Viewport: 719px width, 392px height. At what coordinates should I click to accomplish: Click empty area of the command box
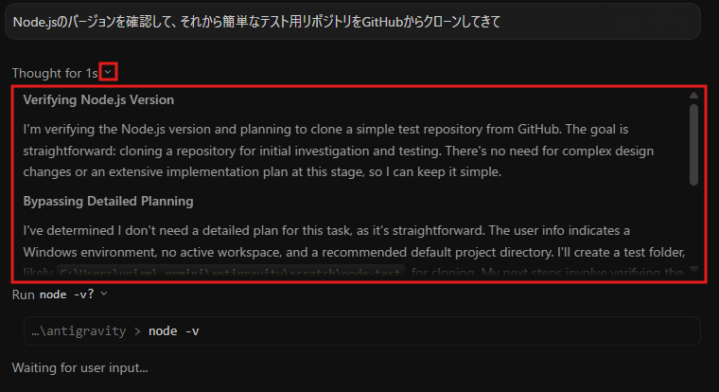(449, 331)
